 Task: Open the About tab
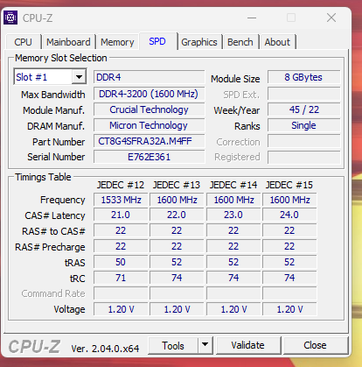[277, 42]
